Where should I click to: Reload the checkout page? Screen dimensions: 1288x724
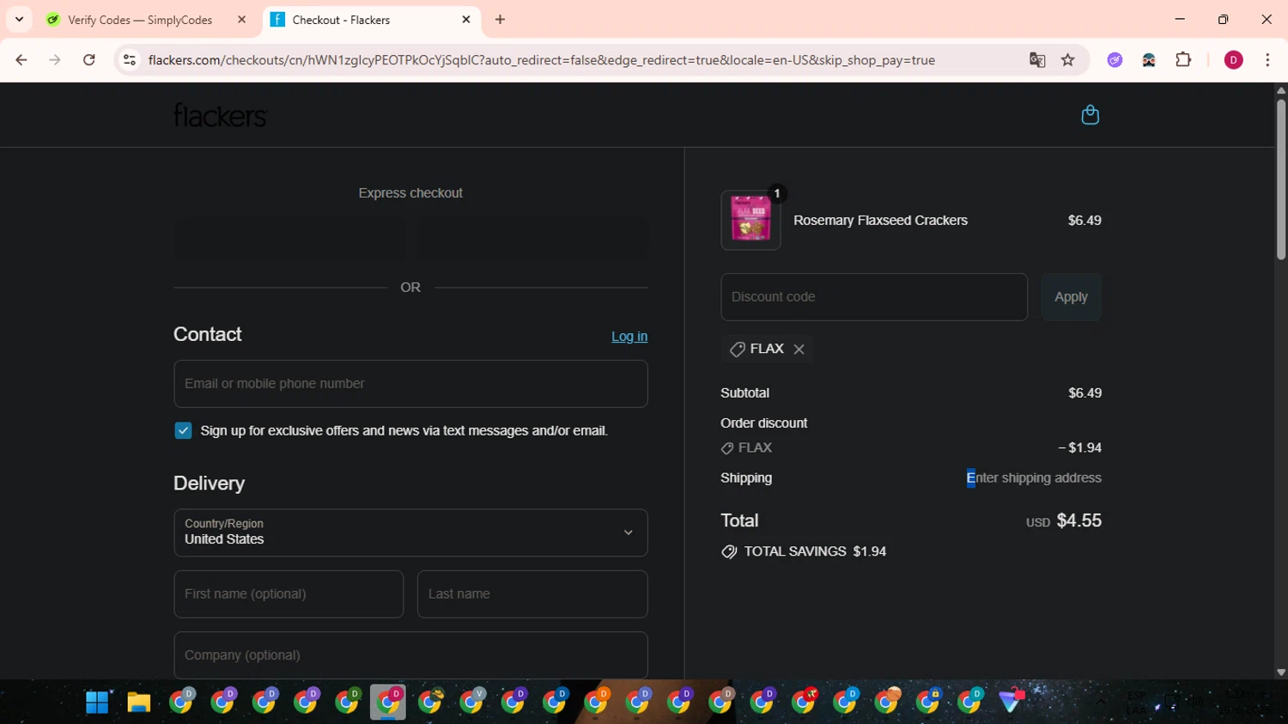click(89, 60)
